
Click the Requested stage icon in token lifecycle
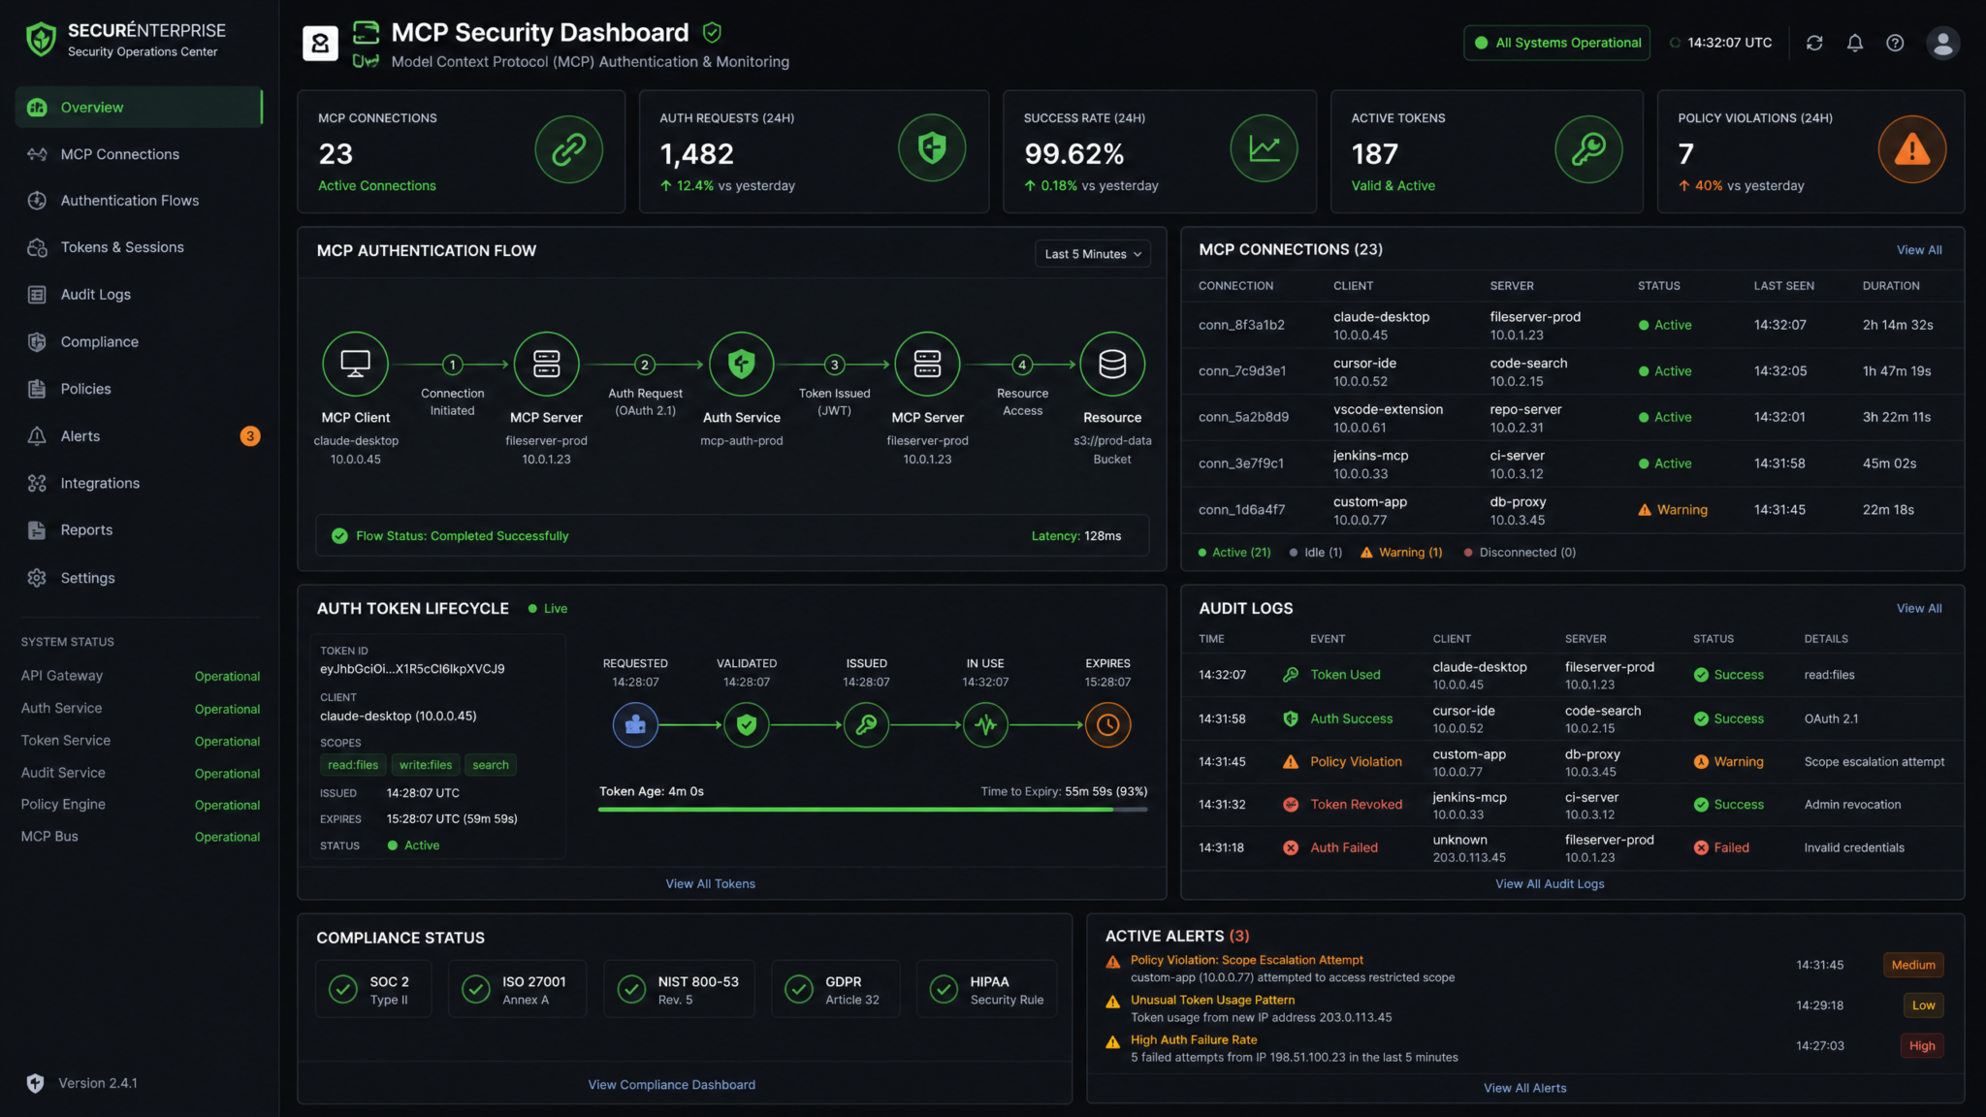(635, 724)
